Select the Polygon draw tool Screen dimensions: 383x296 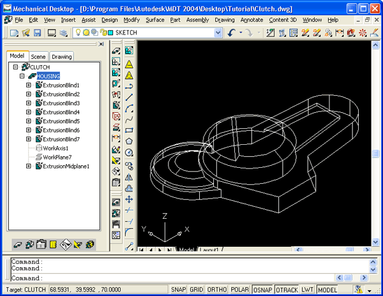coord(129,140)
